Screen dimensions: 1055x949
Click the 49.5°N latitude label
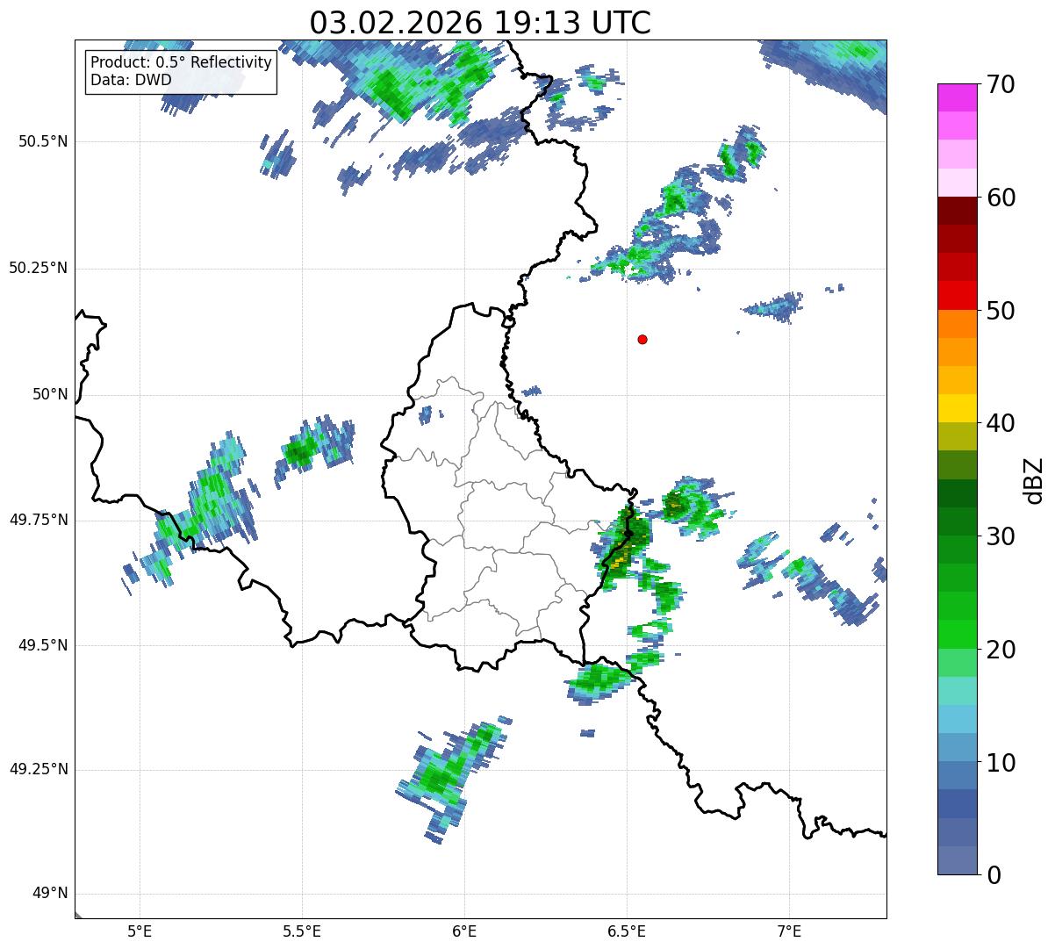[x=42, y=645]
